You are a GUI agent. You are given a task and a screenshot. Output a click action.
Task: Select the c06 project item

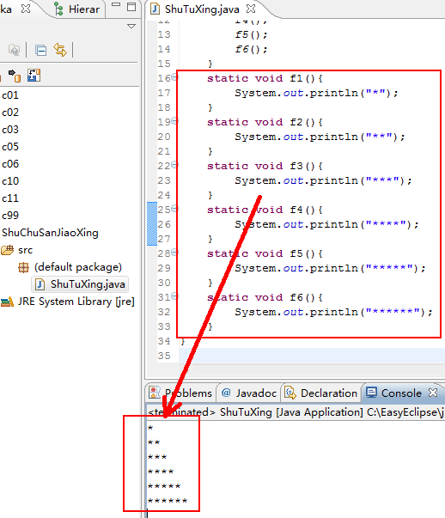(x=10, y=164)
